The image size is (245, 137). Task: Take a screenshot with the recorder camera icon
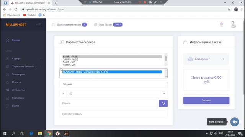tap(150, 2)
